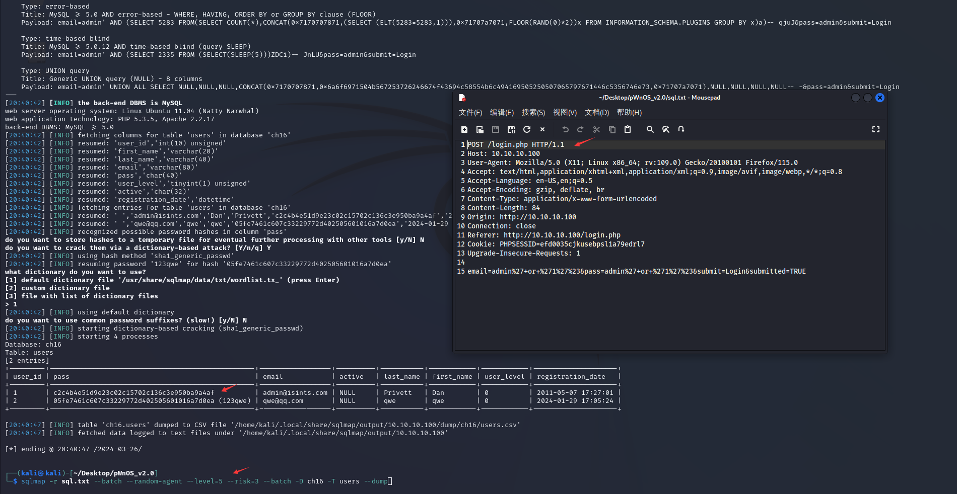
Task: Open the 编辑(E) menu
Action: tap(502, 113)
